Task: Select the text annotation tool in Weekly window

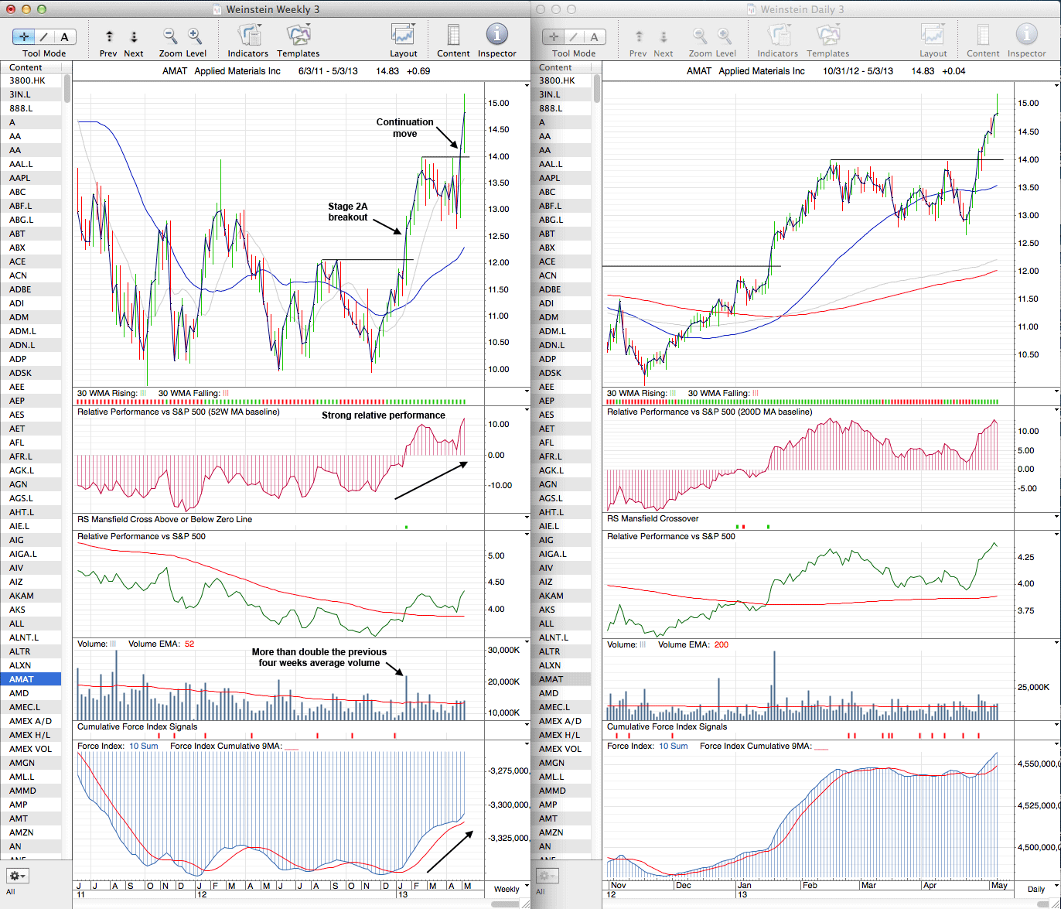Action: [64, 37]
